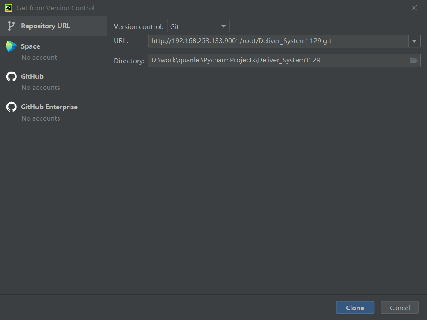Click into the Directory path field

(x=278, y=60)
